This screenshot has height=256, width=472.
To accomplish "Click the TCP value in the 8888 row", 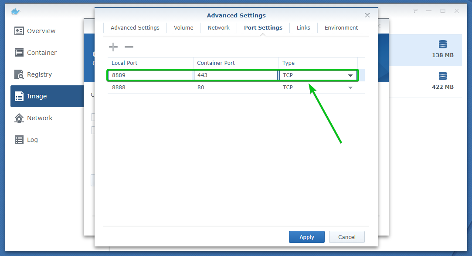I will point(288,88).
